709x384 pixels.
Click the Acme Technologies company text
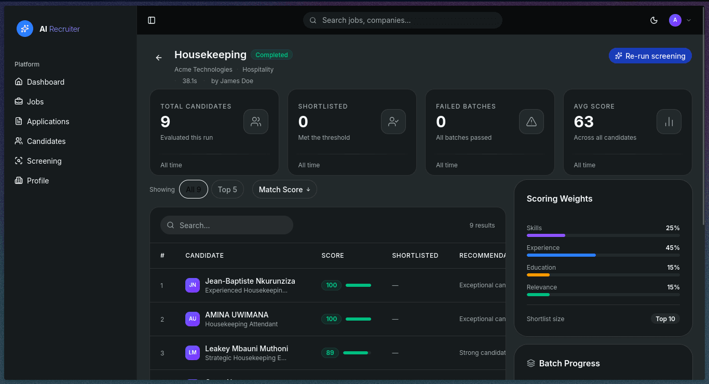[203, 69]
